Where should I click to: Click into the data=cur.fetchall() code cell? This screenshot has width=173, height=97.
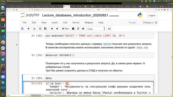click(x=99, y=55)
